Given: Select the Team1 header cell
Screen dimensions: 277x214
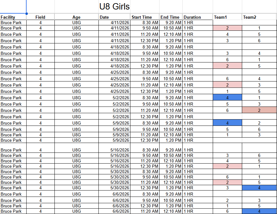Looking at the screenshot, I should pyautogui.click(x=227, y=17).
